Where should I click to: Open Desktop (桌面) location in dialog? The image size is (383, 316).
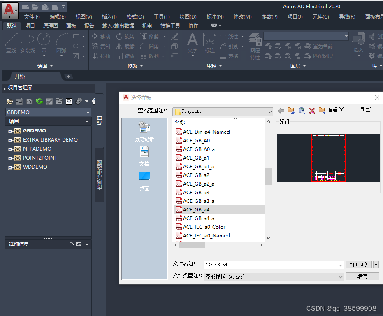click(x=144, y=181)
